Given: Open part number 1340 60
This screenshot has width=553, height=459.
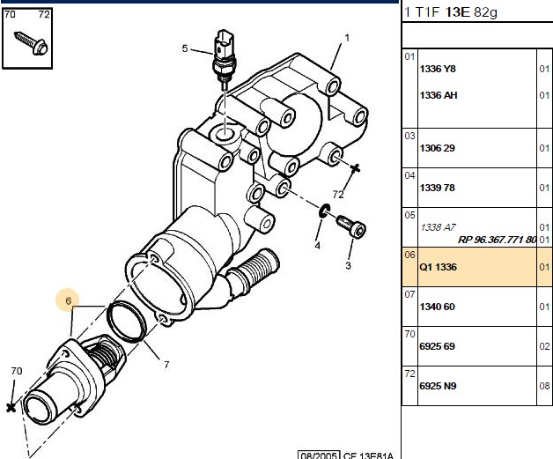Looking at the screenshot, I should tap(437, 307).
